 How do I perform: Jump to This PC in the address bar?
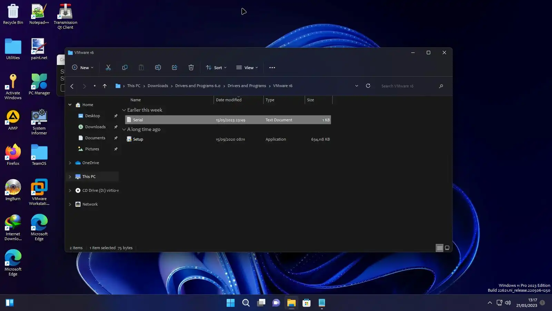point(134,86)
